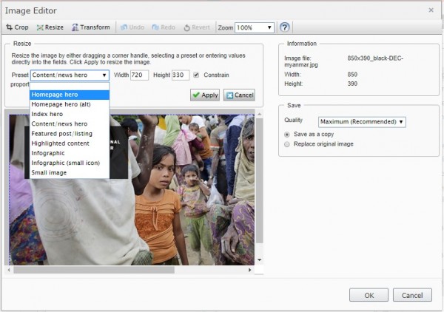The image size is (444, 312).
Task: Click the horizontal scroll right arrow
Action: [250, 270]
